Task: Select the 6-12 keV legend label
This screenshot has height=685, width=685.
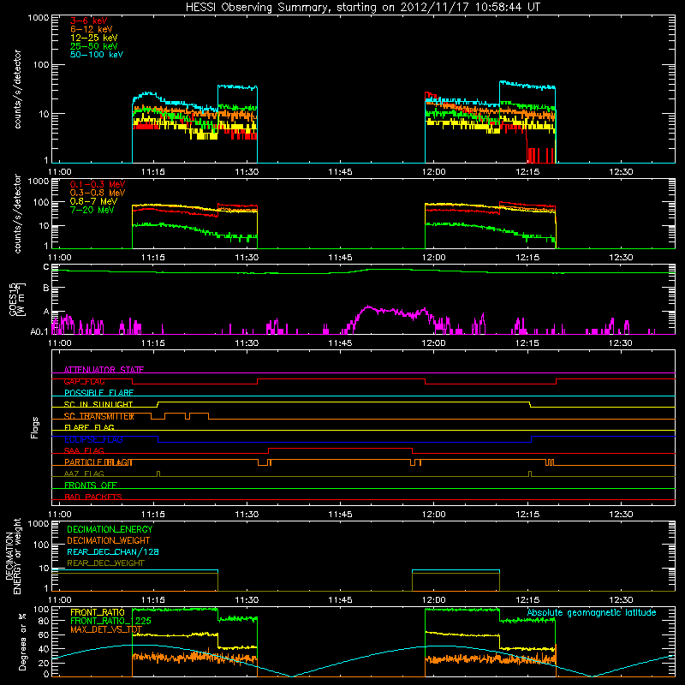Action: pyautogui.click(x=91, y=29)
